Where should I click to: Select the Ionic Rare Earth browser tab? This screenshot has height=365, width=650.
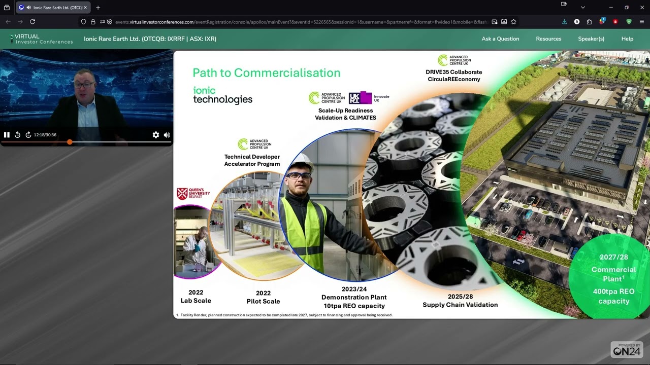point(53,8)
